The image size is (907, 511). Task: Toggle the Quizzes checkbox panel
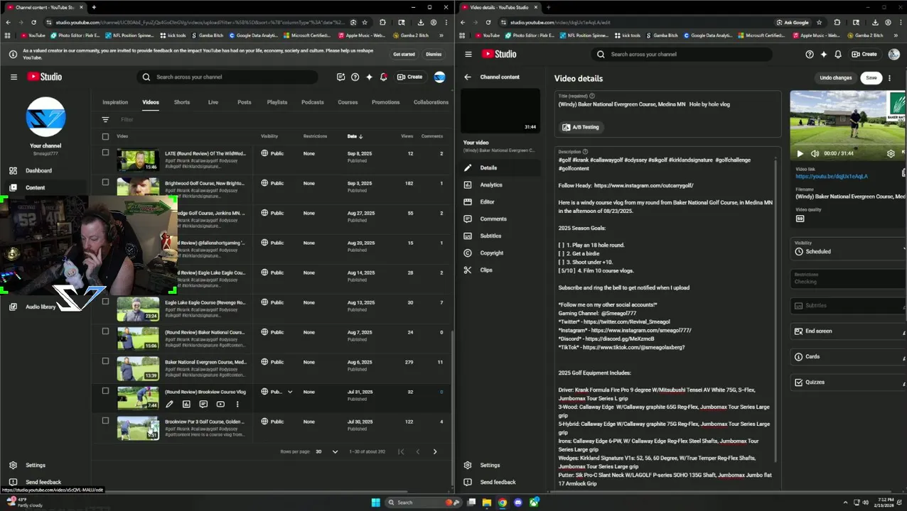(x=848, y=382)
